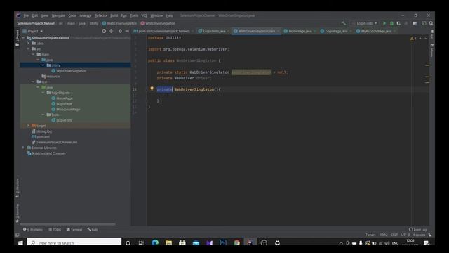The image size is (449, 253).
Task: Run LoginTests with the green play icon
Action: point(384,23)
